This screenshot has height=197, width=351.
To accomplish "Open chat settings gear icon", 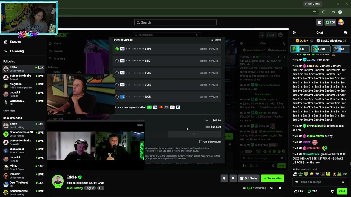I will (x=332, y=191).
